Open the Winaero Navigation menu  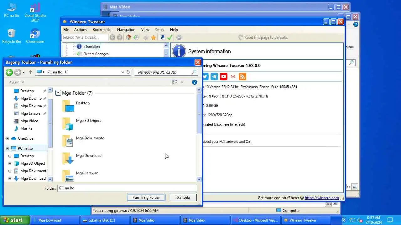pos(126,30)
